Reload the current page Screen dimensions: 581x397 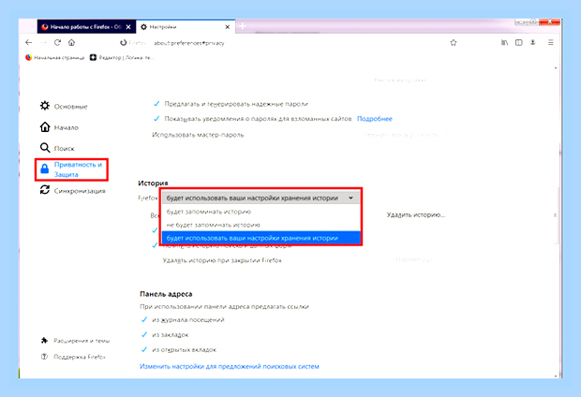click(57, 42)
